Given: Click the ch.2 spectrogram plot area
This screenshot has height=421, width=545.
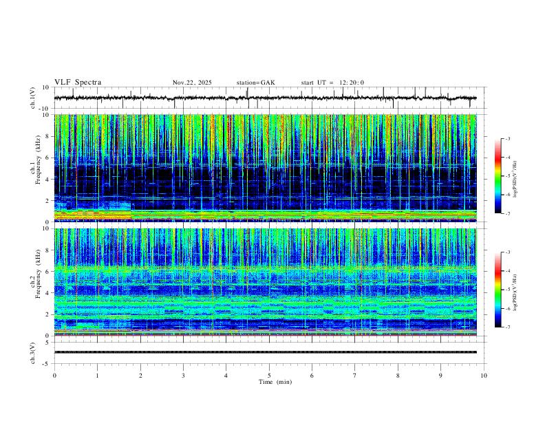Looking at the screenshot, I should click(x=266, y=282).
